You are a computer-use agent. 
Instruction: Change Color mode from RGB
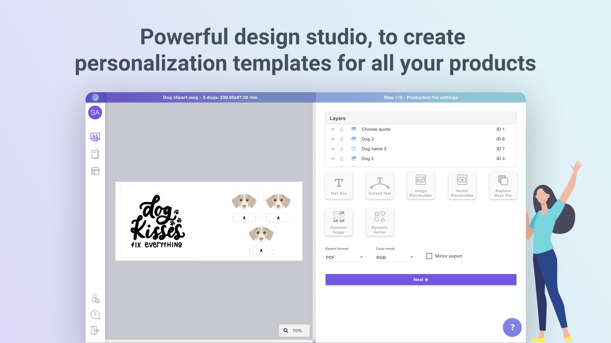coord(395,257)
